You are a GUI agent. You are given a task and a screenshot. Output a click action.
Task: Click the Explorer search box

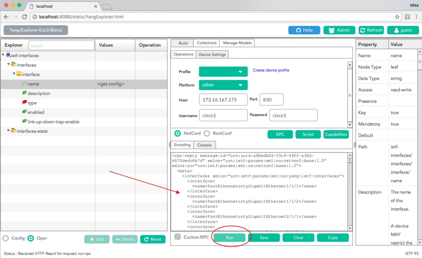point(61,45)
